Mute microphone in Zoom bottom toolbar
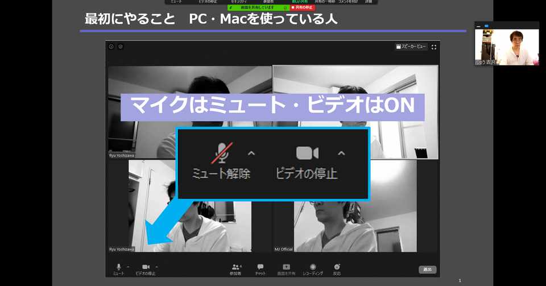The width and height of the screenshot is (546, 286). point(118,270)
